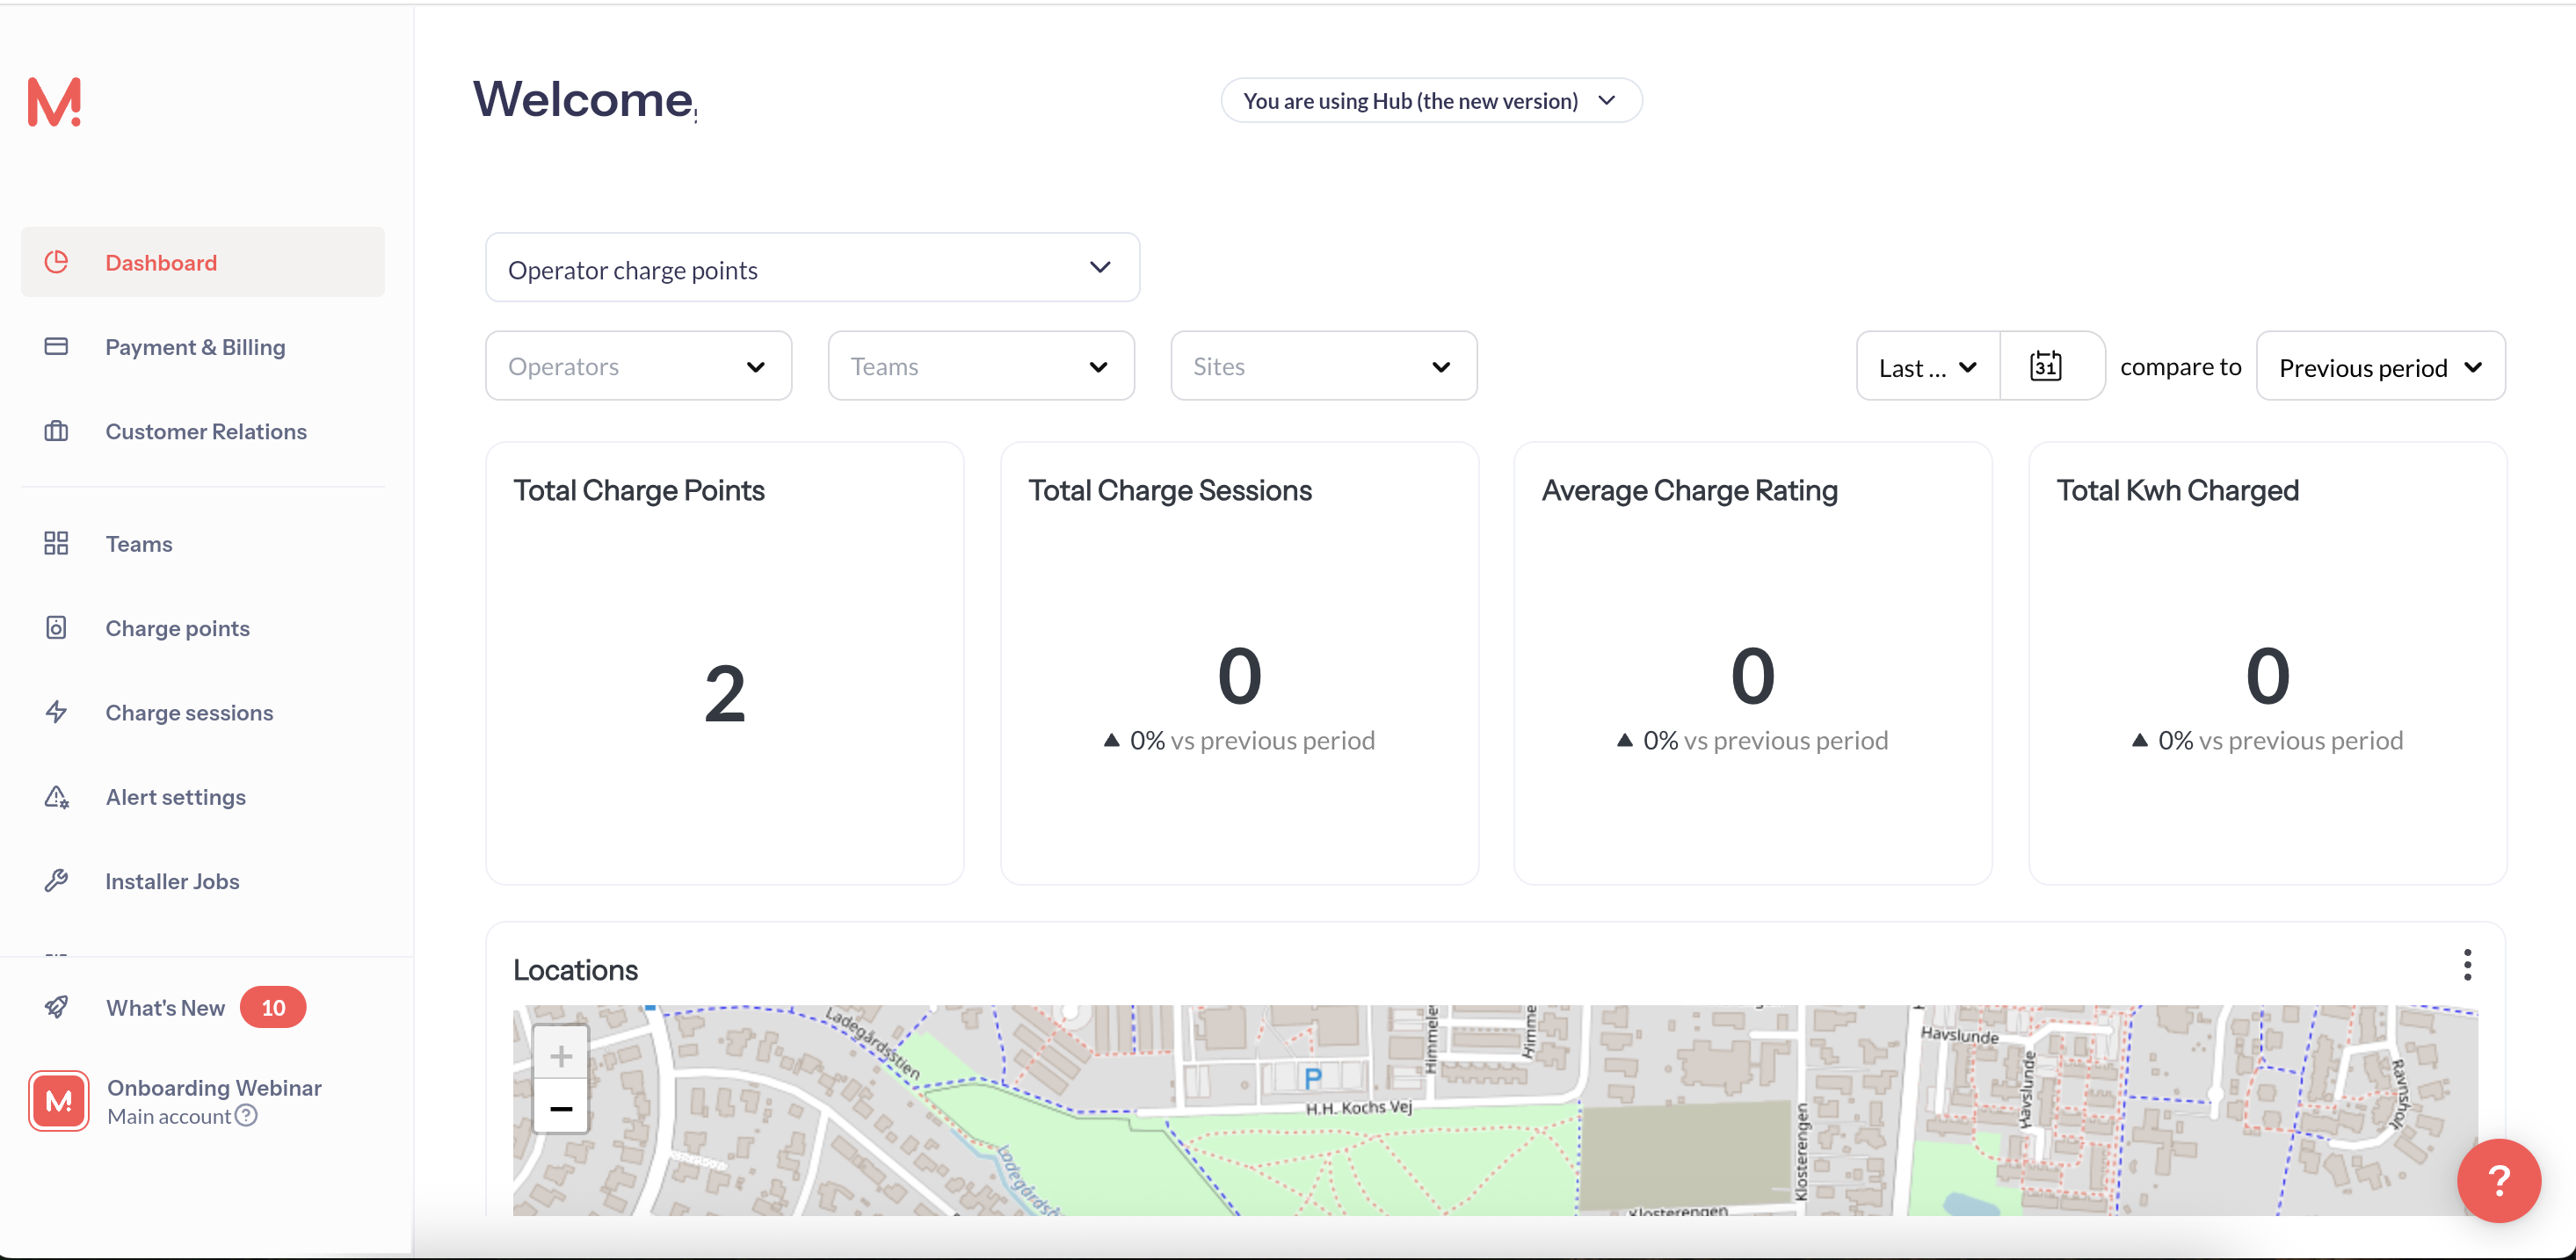Open the Alert settings page

point(175,797)
